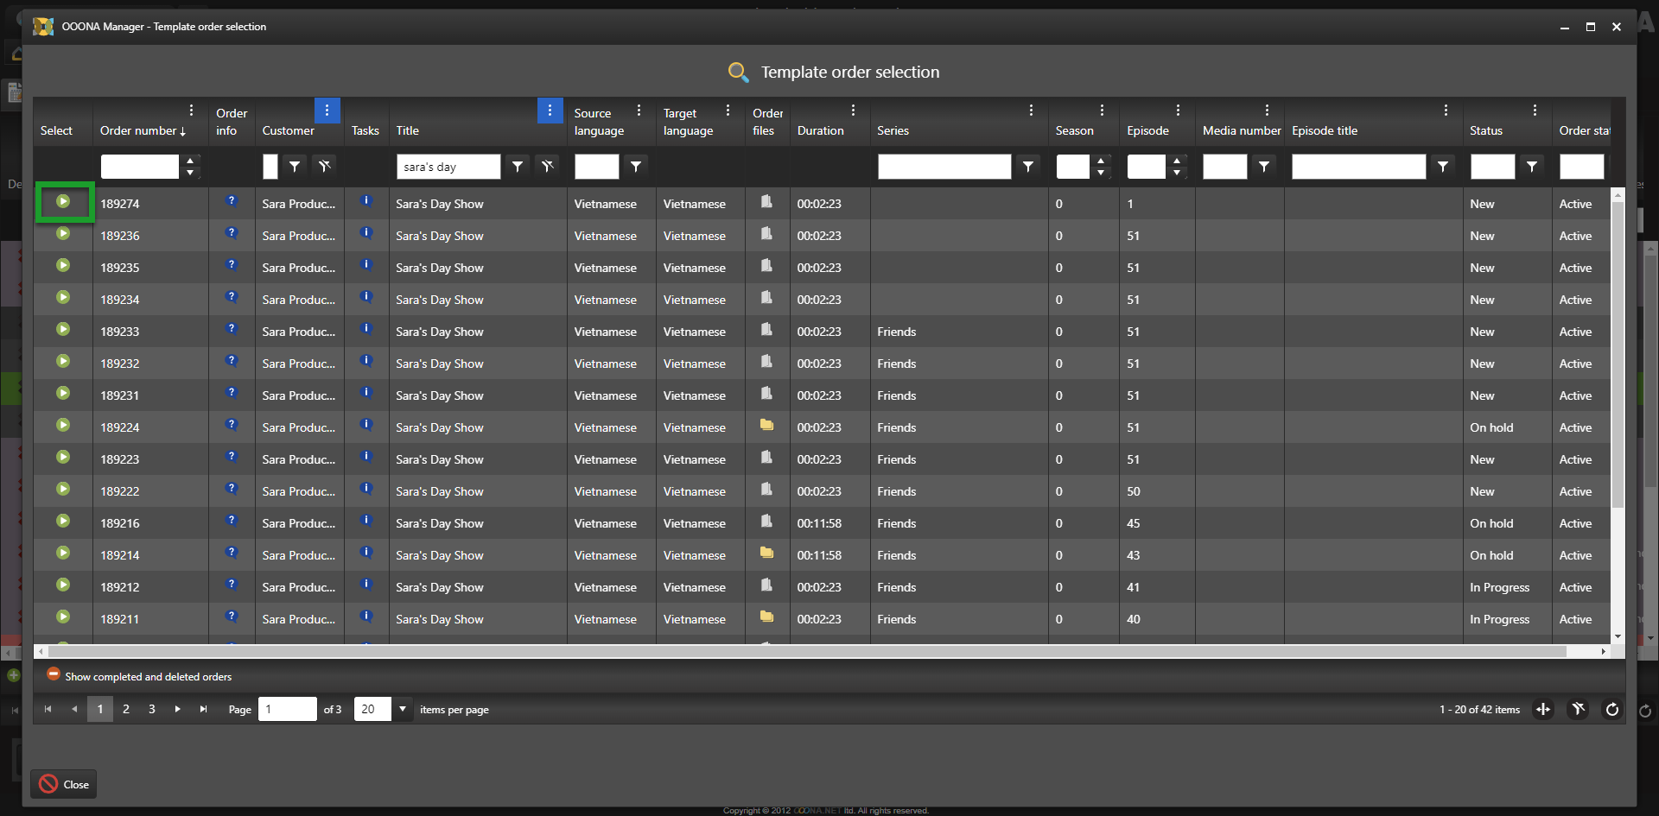
Task: Increase the Season filter value with up arrow
Action: point(1101,161)
